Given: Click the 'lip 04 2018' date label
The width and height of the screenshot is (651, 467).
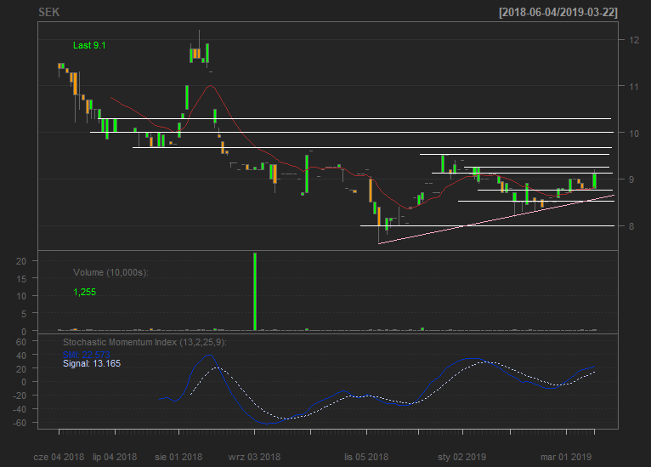Looking at the screenshot, I should coord(115,457).
